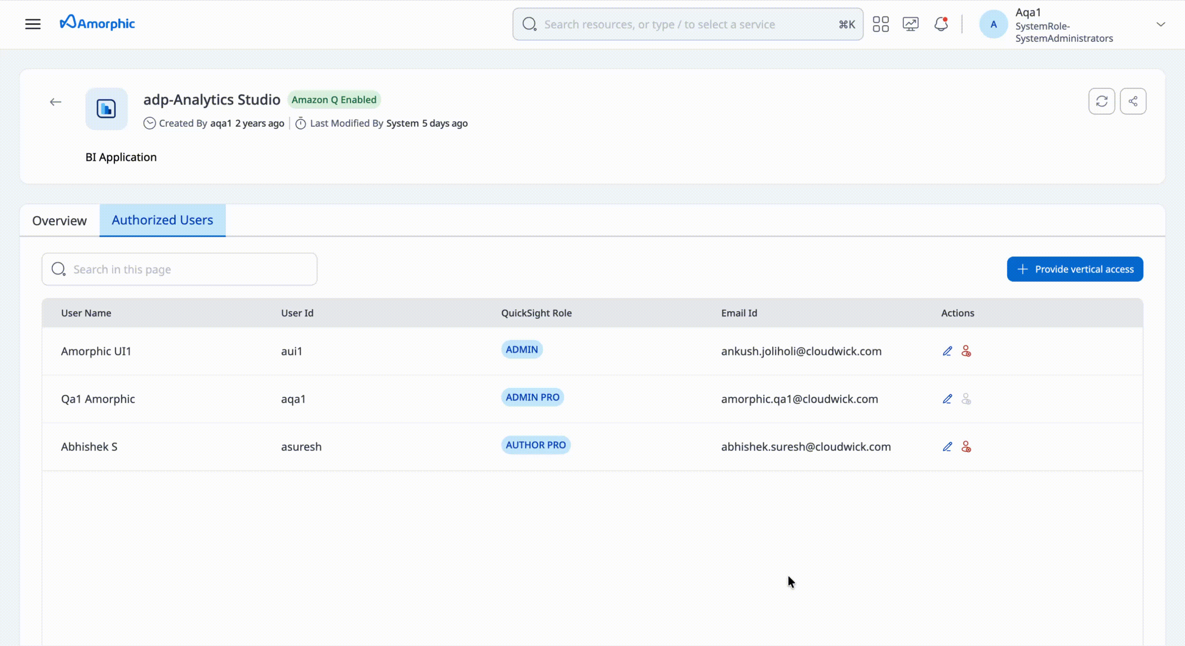Click the search icon in page search
This screenshot has height=646, width=1185.
click(58, 269)
